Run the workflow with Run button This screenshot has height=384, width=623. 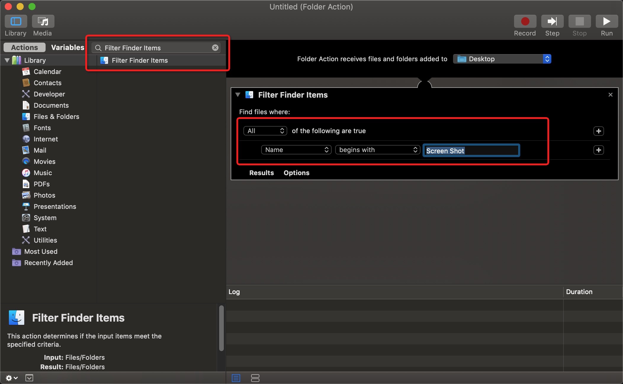click(x=606, y=22)
